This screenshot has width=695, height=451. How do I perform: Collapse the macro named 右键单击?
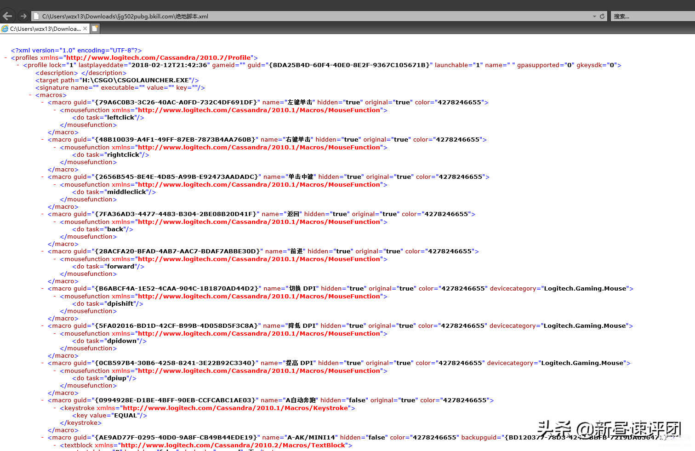tap(43, 140)
